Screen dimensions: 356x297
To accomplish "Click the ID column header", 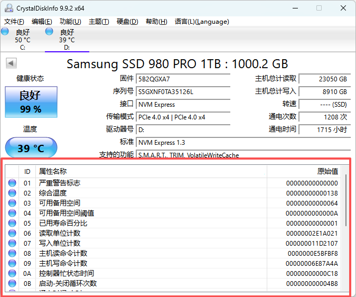I will coord(27,171).
